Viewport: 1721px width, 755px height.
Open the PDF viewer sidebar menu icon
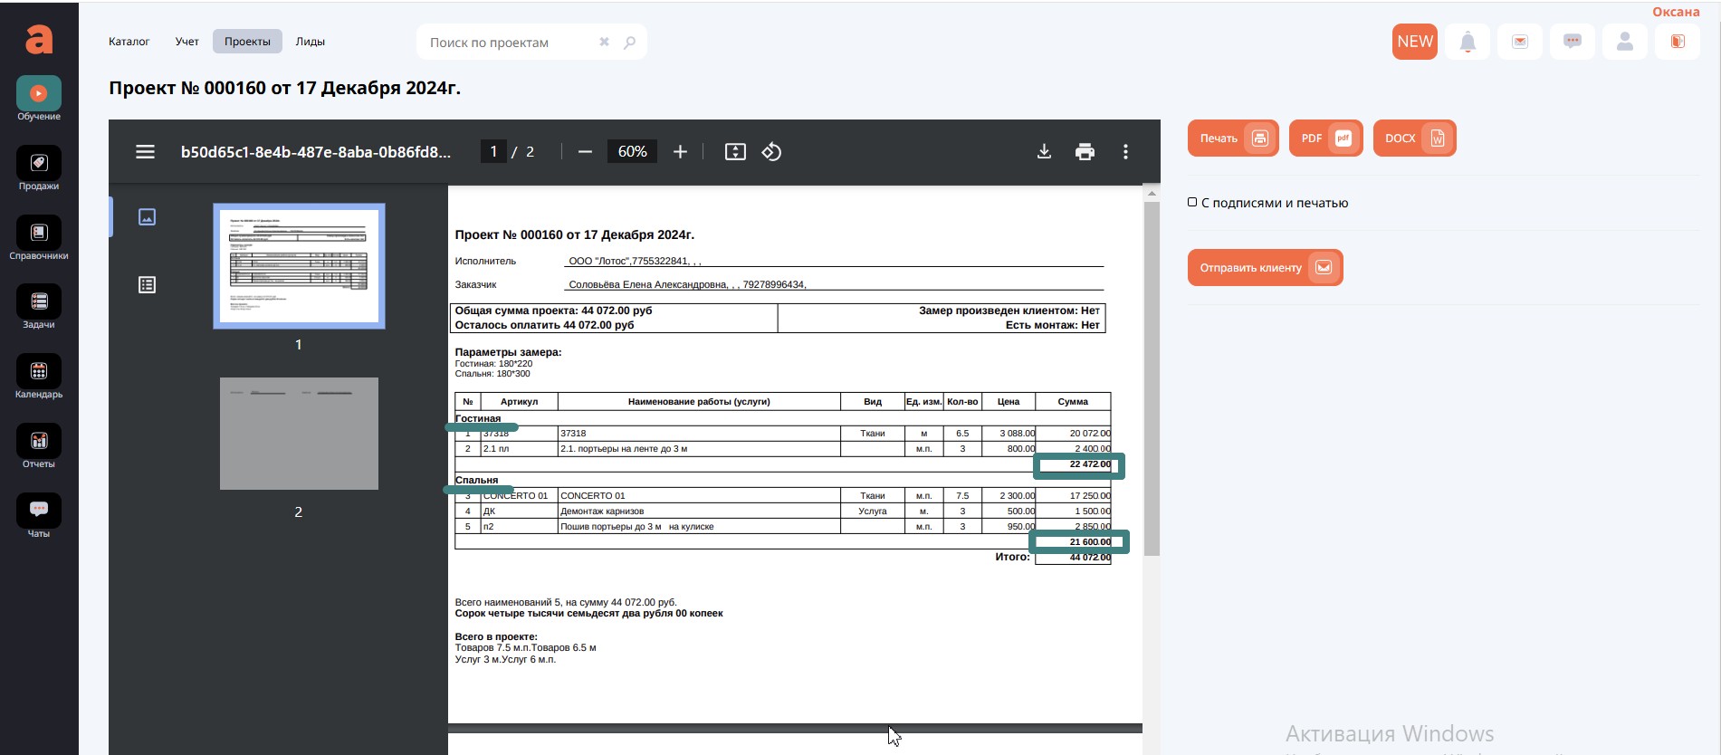145,152
